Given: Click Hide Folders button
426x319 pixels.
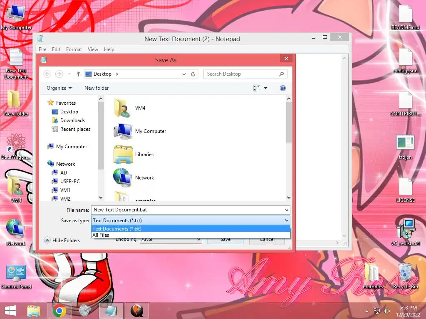Looking at the screenshot, I should coord(62,240).
